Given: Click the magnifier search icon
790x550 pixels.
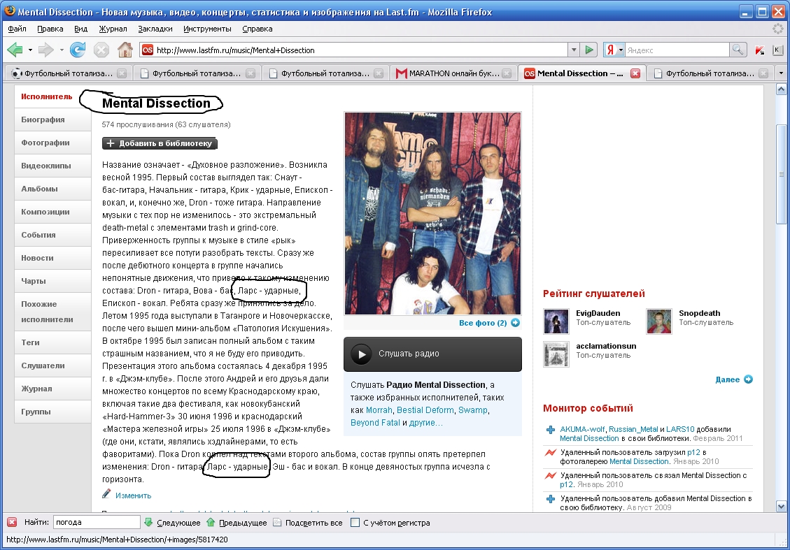Looking at the screenshot, I should (738, 50).
